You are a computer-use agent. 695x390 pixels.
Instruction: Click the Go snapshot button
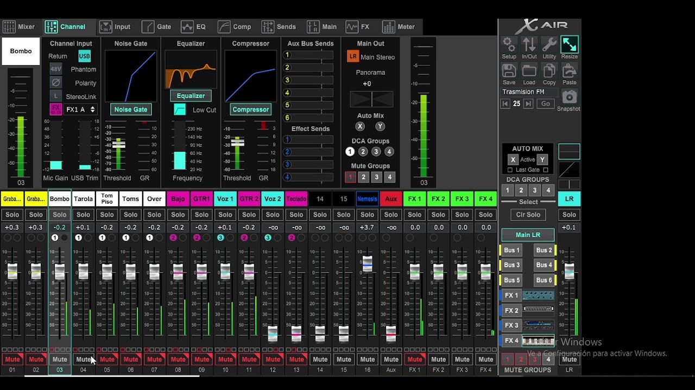[546, 103]
